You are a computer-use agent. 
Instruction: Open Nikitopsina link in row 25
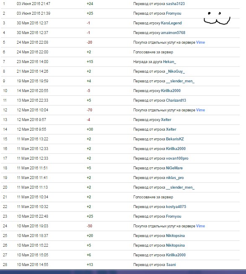coord(175,236)
